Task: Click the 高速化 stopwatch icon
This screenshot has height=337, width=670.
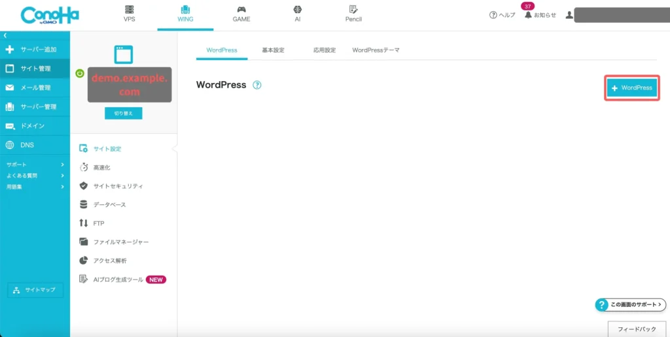Action: click(84, 167)
